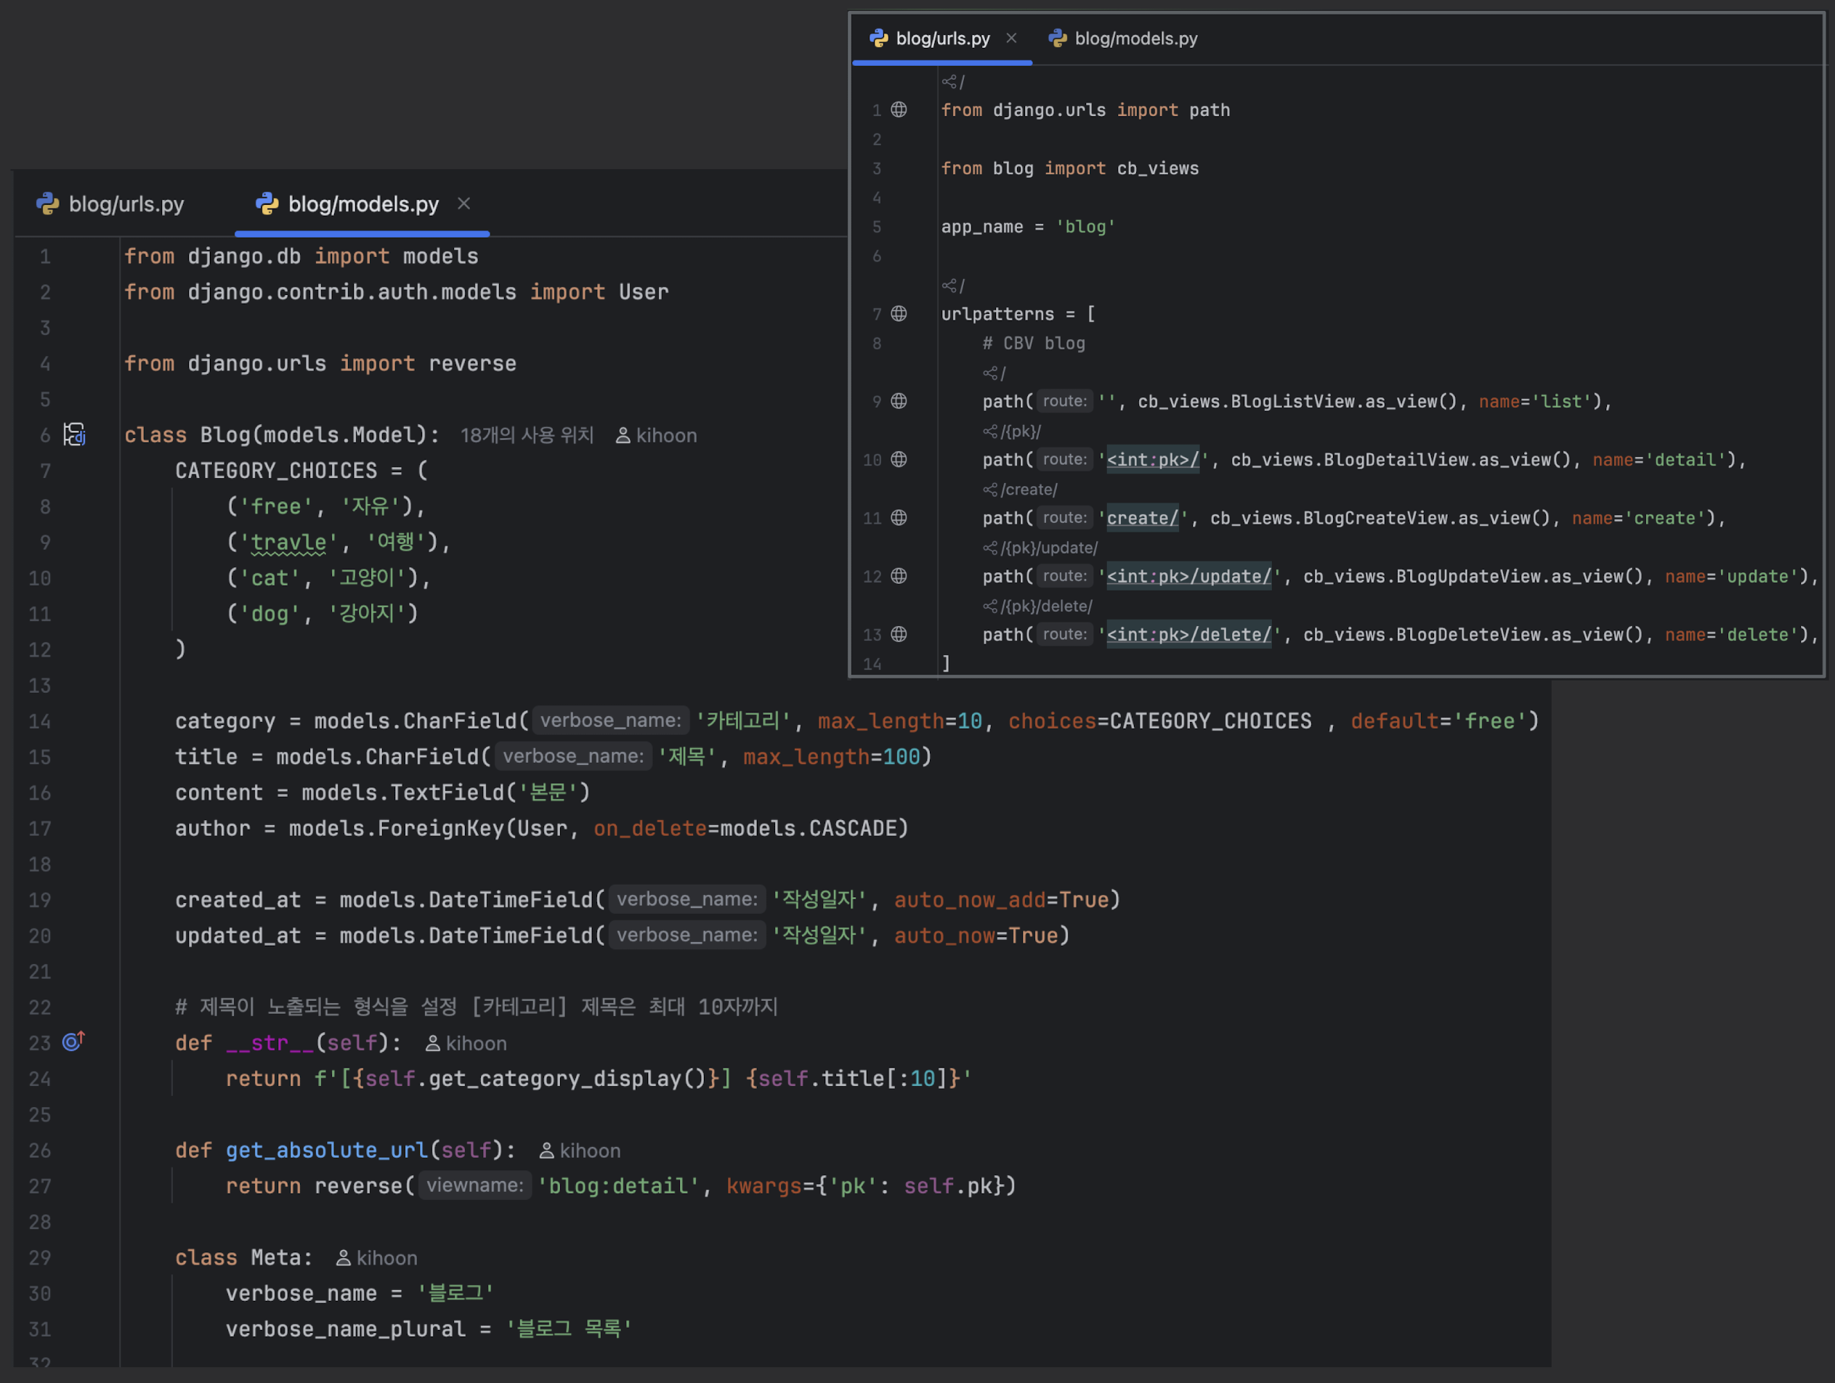The width and height of the screenshot is (1835, 1383).
Task: Click the /{pk}/update/ endpoint inlay hint
Action: pos(1041,548)
